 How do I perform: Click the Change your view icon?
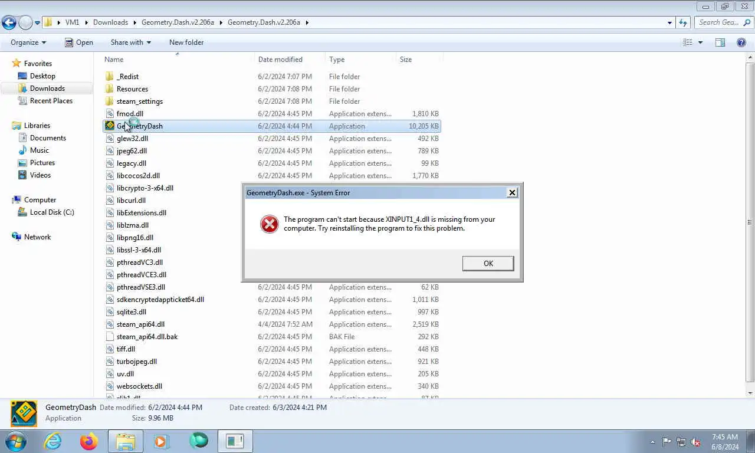688,42
